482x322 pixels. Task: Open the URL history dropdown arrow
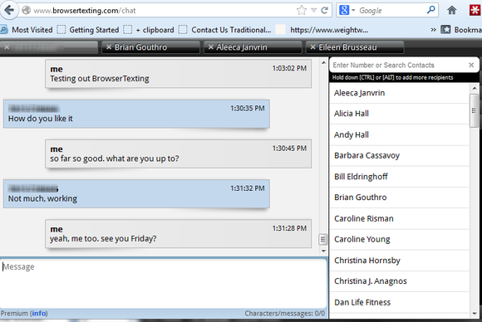[x=314, y=11]
